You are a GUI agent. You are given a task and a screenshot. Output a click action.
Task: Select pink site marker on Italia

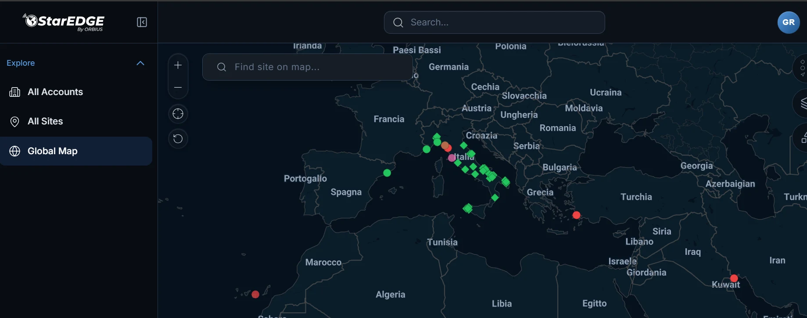coord(452,158)
